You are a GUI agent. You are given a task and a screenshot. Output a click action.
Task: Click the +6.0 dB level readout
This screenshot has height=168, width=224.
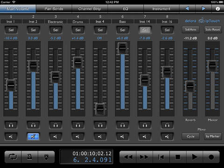(123, 38)
